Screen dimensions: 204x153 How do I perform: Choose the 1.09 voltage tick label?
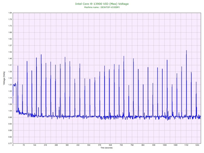pos(10,104)
